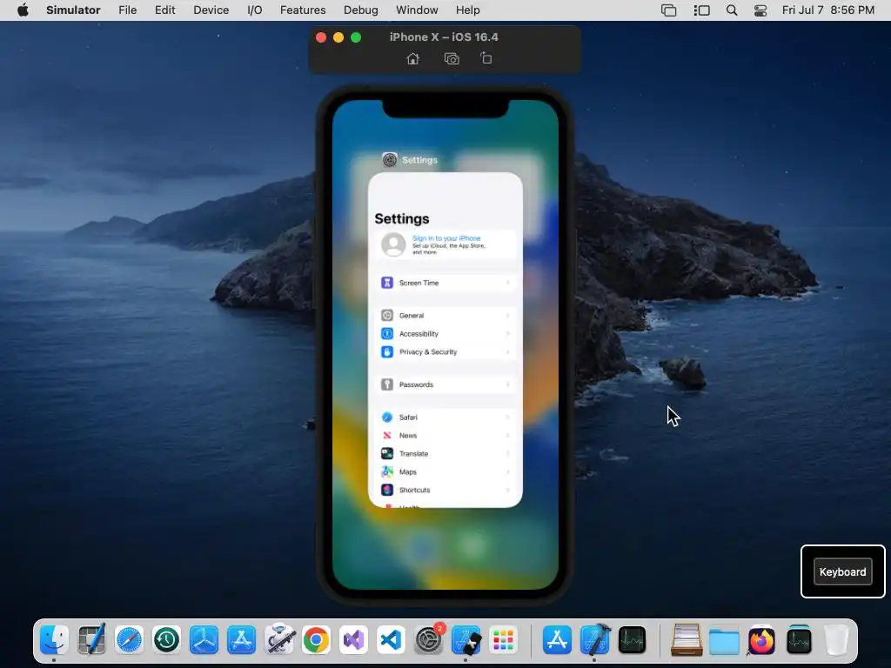Tap the chevron on the Screen Time row
The width and height of the screenshot is (891, 668).
coord(507,283)
